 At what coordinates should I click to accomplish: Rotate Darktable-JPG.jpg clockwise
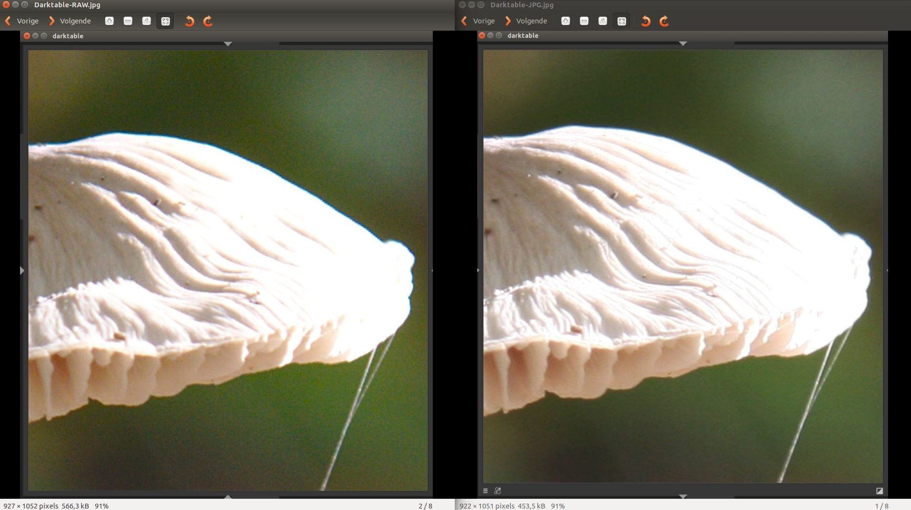pyautogui.click(x=664, y=21)
